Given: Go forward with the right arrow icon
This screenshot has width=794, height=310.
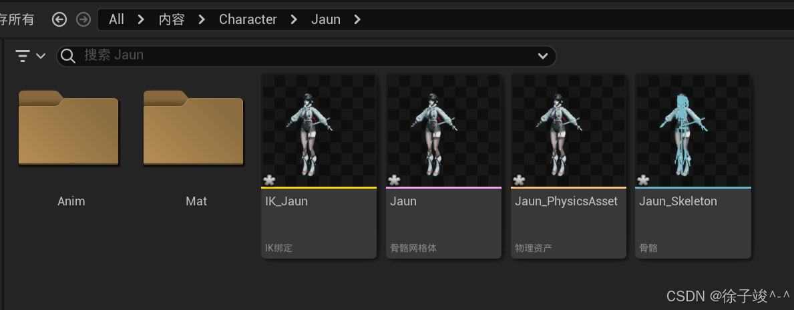Looking at the screenshot, I should click(83, 20).
